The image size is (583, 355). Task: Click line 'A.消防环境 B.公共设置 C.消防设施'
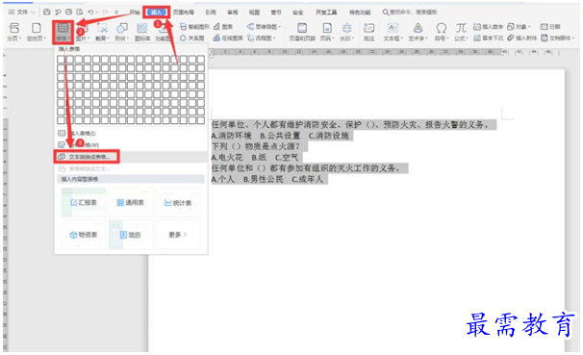pyautogui.click(x=280, y=136)
